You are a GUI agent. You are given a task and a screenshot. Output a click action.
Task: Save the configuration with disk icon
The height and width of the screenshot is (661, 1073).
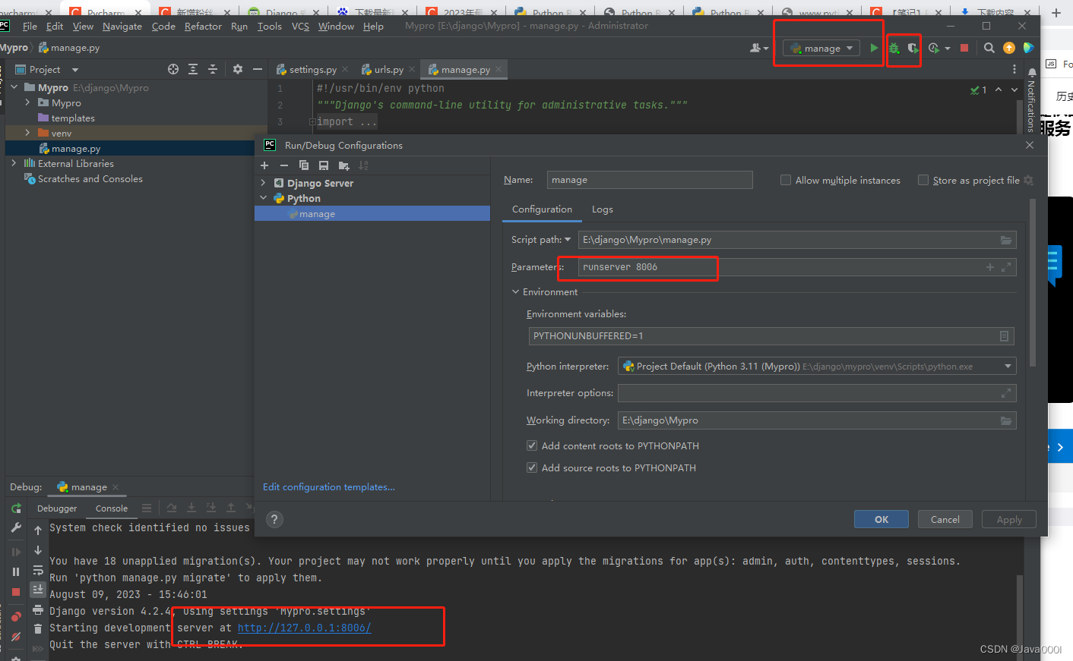324,165
